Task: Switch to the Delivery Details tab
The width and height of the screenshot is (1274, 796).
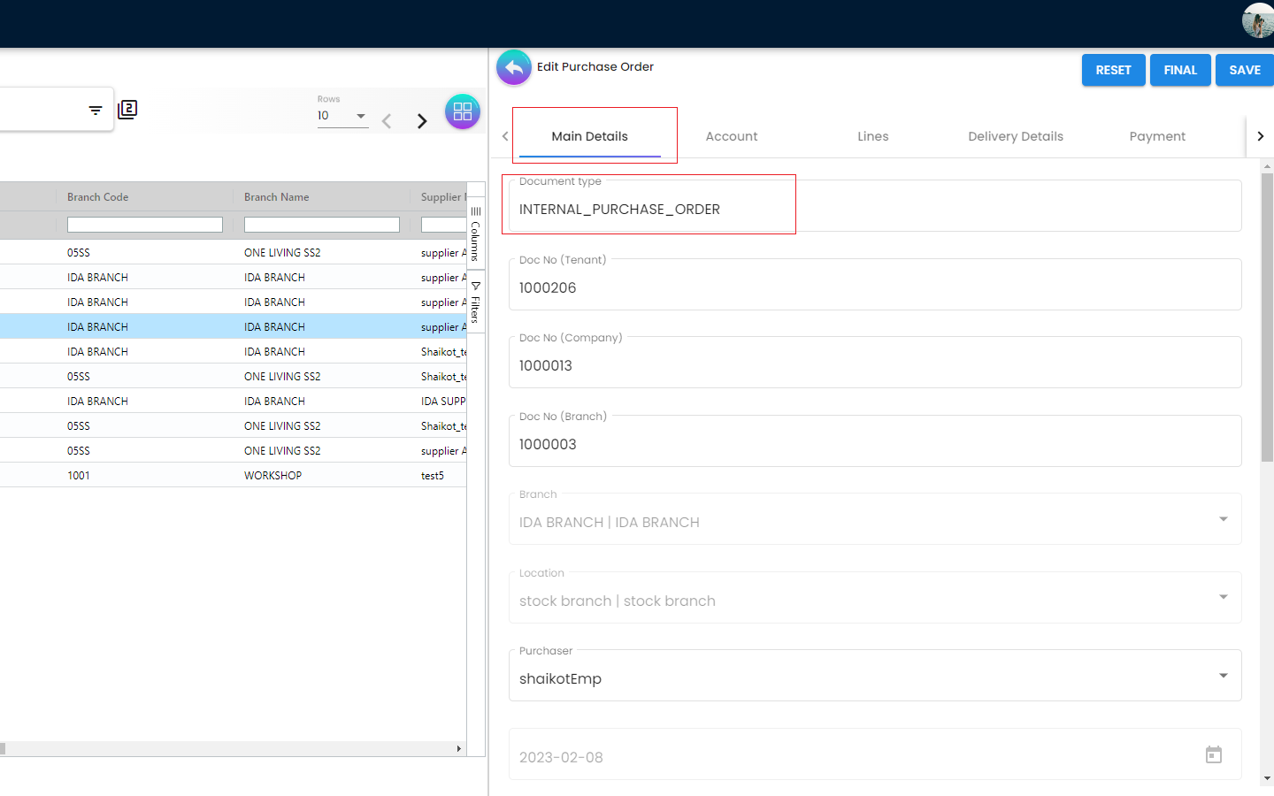Action: click(x=1015, y=136)
